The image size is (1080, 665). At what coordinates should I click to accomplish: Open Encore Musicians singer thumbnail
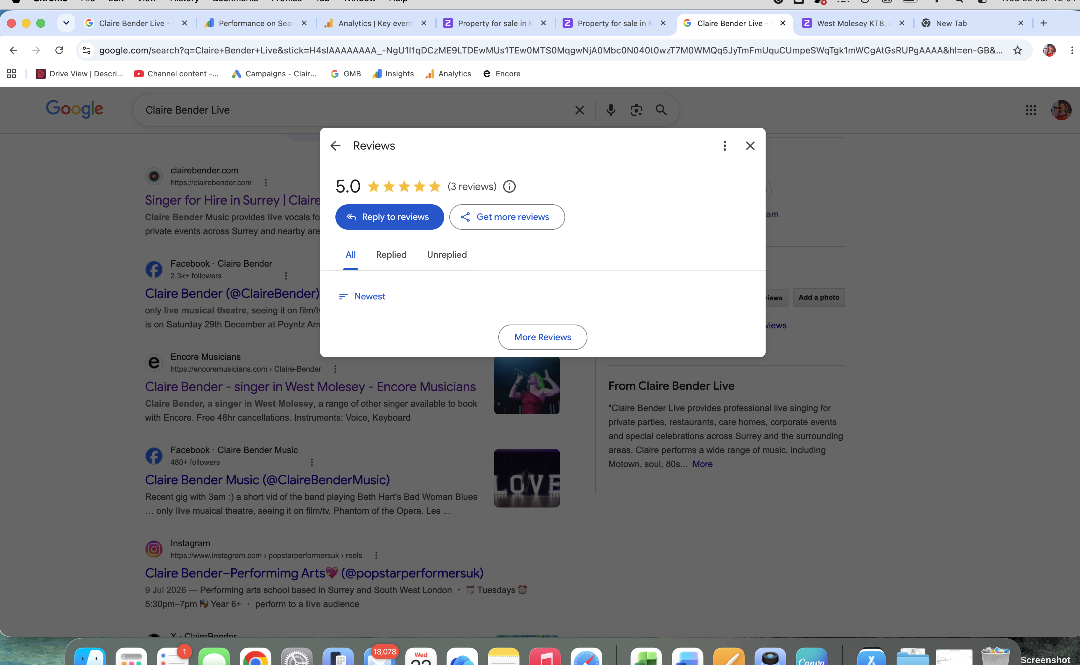[x=527, y=385]
